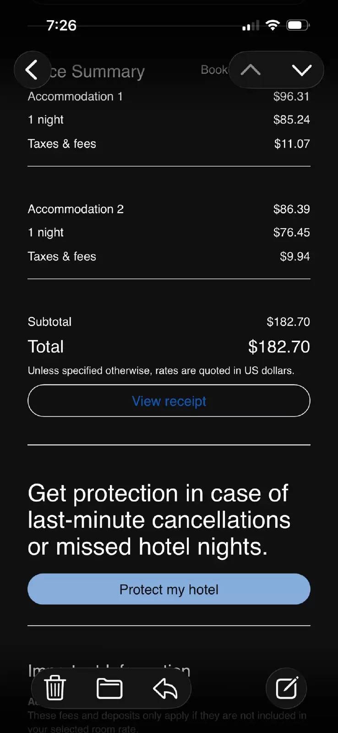Tap the battery indicator in status bar
Screen dimensions: 338x733
tap(298, 25)
